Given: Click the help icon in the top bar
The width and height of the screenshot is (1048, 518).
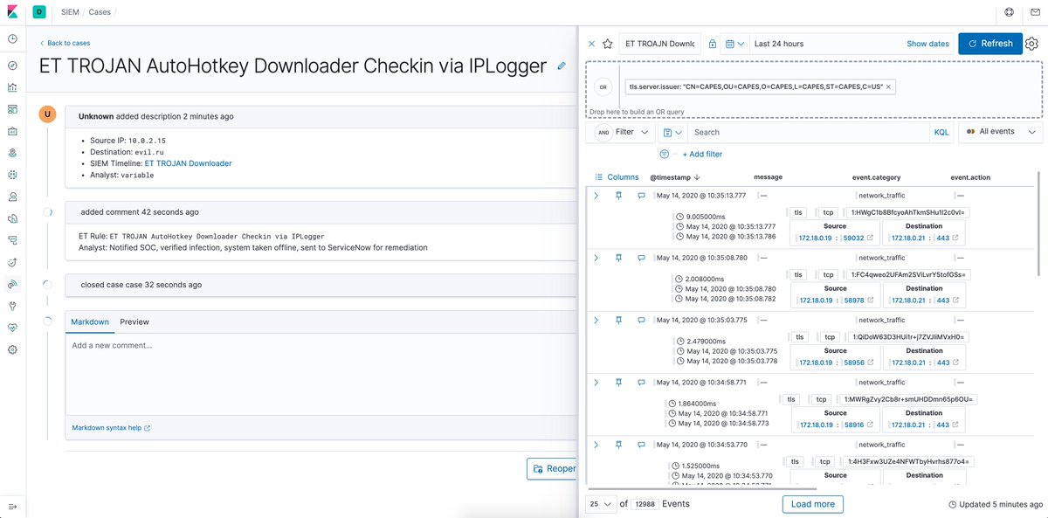Looking at the screenshot, I should click(1010, 12).
